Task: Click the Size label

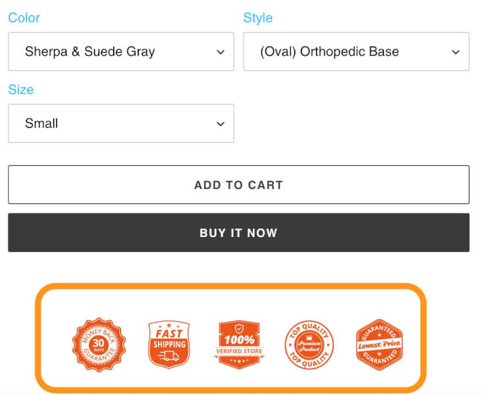Action: (x=21, y=90)
